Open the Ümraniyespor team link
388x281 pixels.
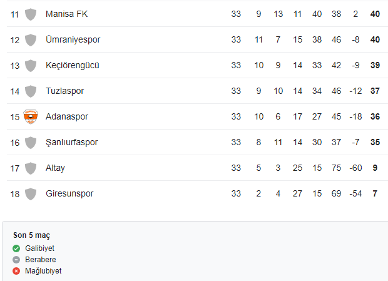(x=73, y=39)
